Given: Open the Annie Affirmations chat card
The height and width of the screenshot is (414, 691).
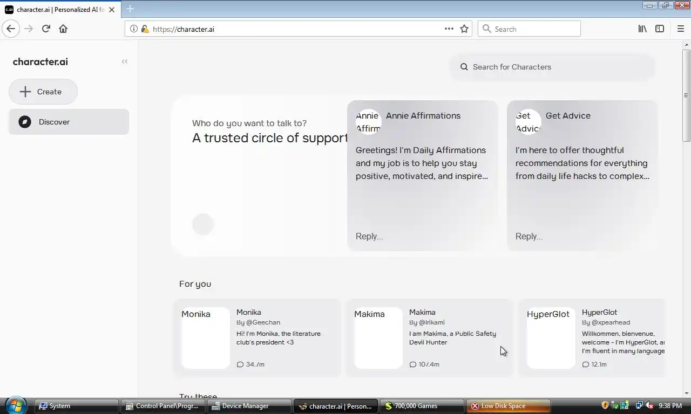Looking at the screenshot, I should 423,175.
